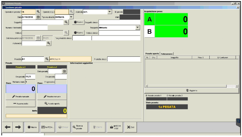Screen dimensions: 242x137
Task: Click the Nuovo button beside Vettore
Action: [x=78, y=33]
